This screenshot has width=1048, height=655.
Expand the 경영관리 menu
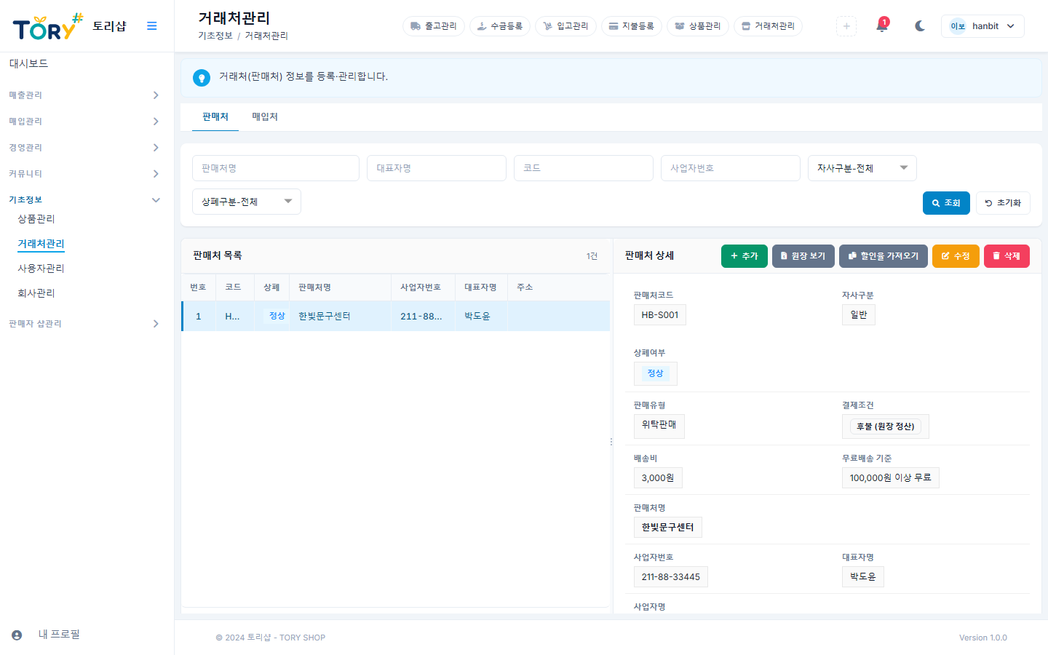84,148
